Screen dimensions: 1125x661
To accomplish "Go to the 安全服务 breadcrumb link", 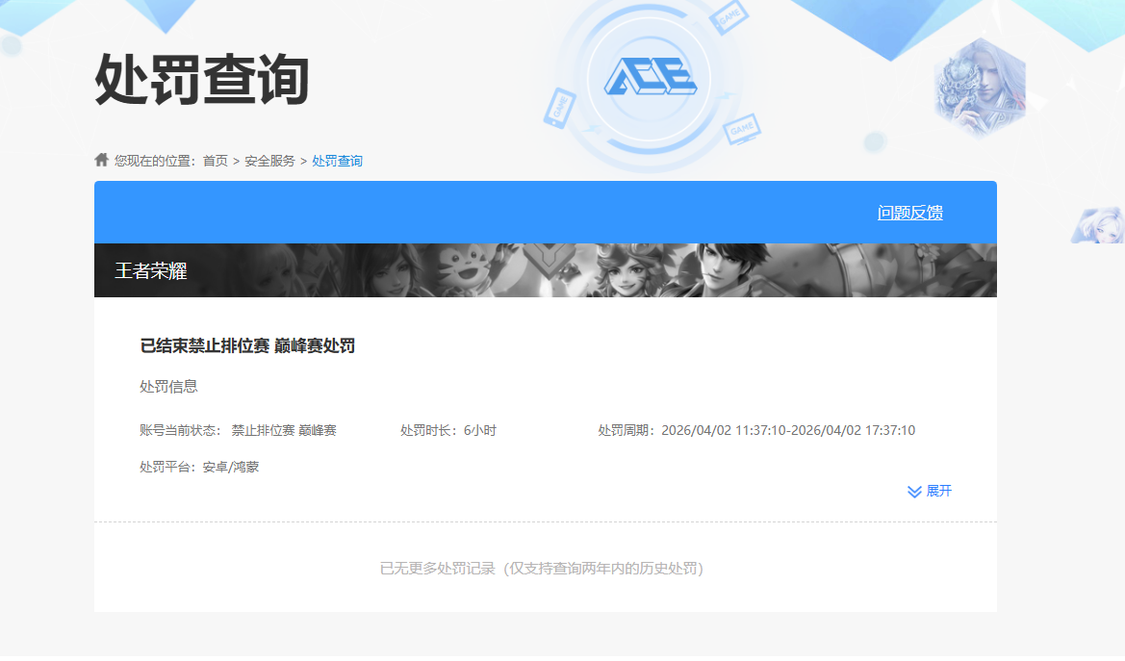I will [x=269, y=161].
